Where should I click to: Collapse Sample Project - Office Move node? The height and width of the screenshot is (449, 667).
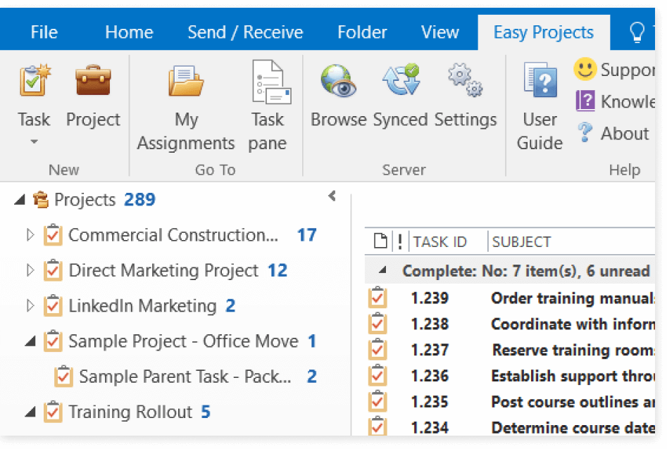pos(30,341)
